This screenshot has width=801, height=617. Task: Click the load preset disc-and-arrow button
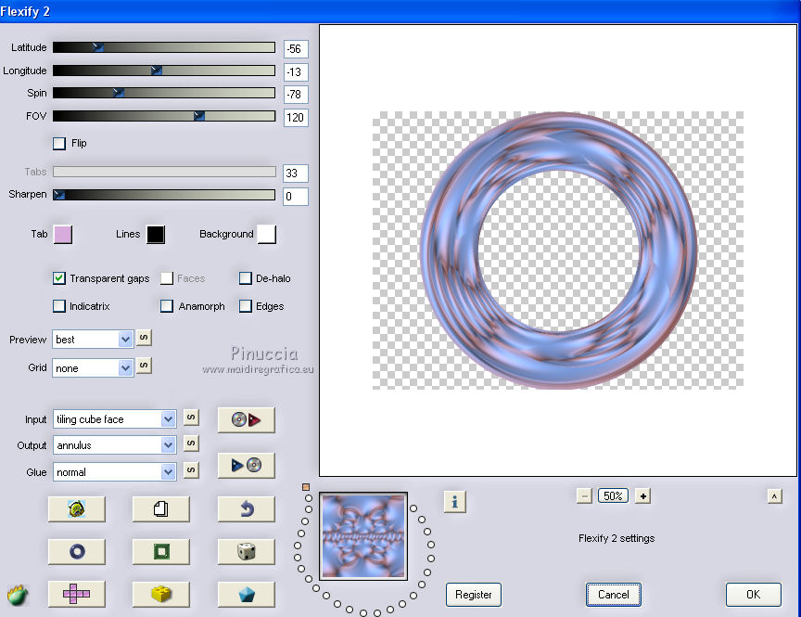pos(247,420)
